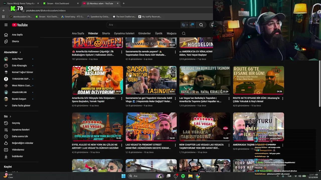Click watch later clock on Sacramento thumbnail
The height and width of the screenshot is (180, 321).
point(173,69)
